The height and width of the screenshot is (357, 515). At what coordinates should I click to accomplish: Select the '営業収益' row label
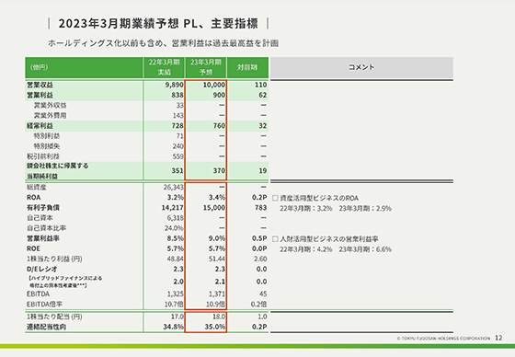(40, 85)
